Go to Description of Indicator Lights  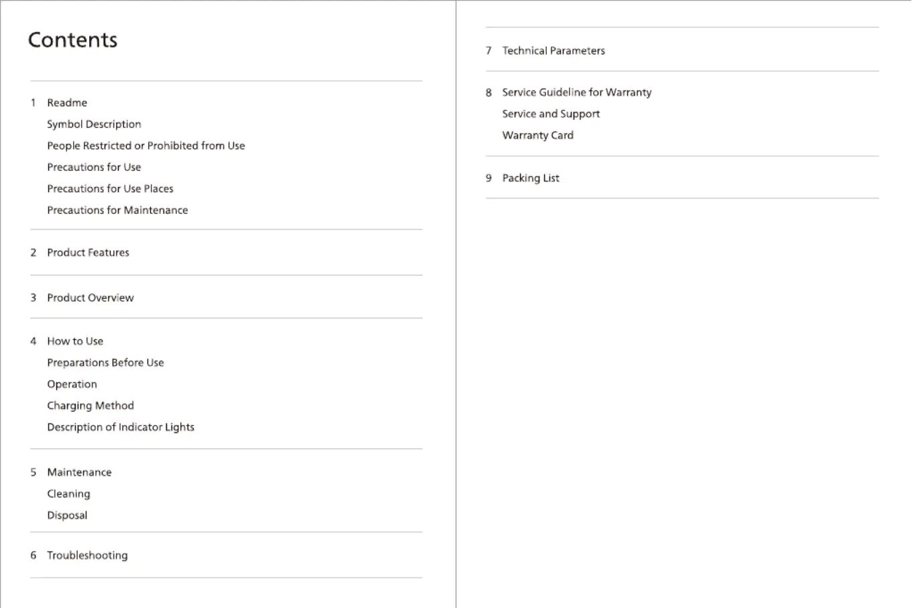(121, 427)
